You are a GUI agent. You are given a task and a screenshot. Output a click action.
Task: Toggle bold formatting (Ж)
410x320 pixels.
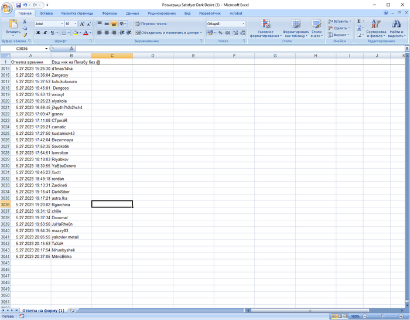click(38, 33)
